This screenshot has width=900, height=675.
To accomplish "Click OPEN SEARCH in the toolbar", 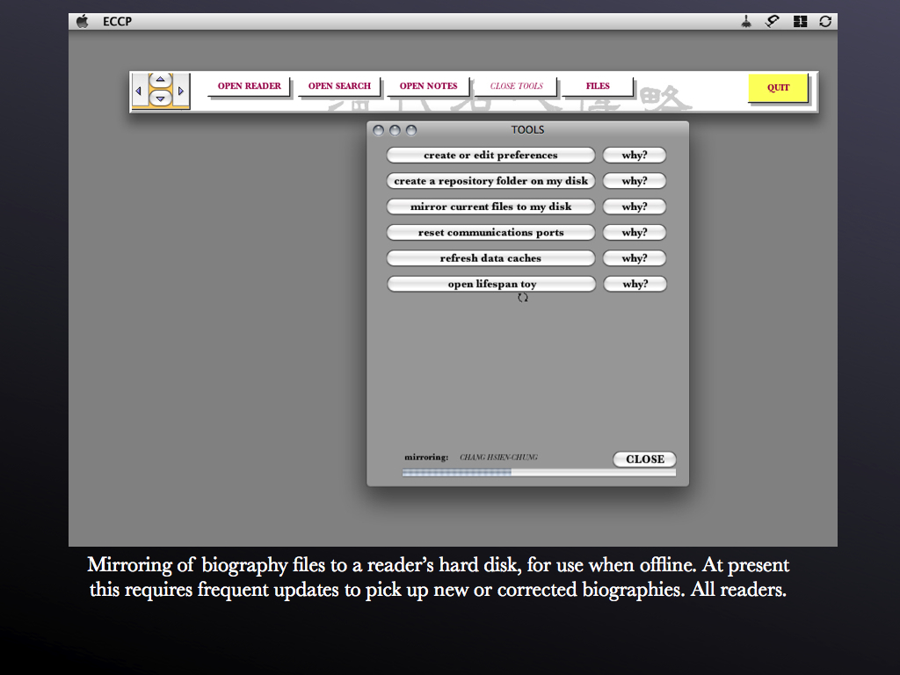I will click(x=339, y=86).
